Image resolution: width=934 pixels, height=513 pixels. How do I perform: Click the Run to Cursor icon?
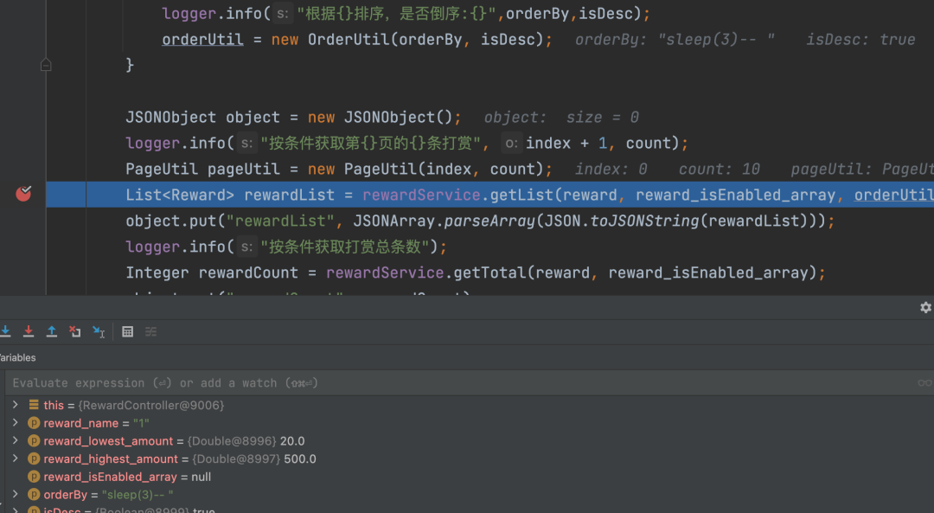pos(99,331)
